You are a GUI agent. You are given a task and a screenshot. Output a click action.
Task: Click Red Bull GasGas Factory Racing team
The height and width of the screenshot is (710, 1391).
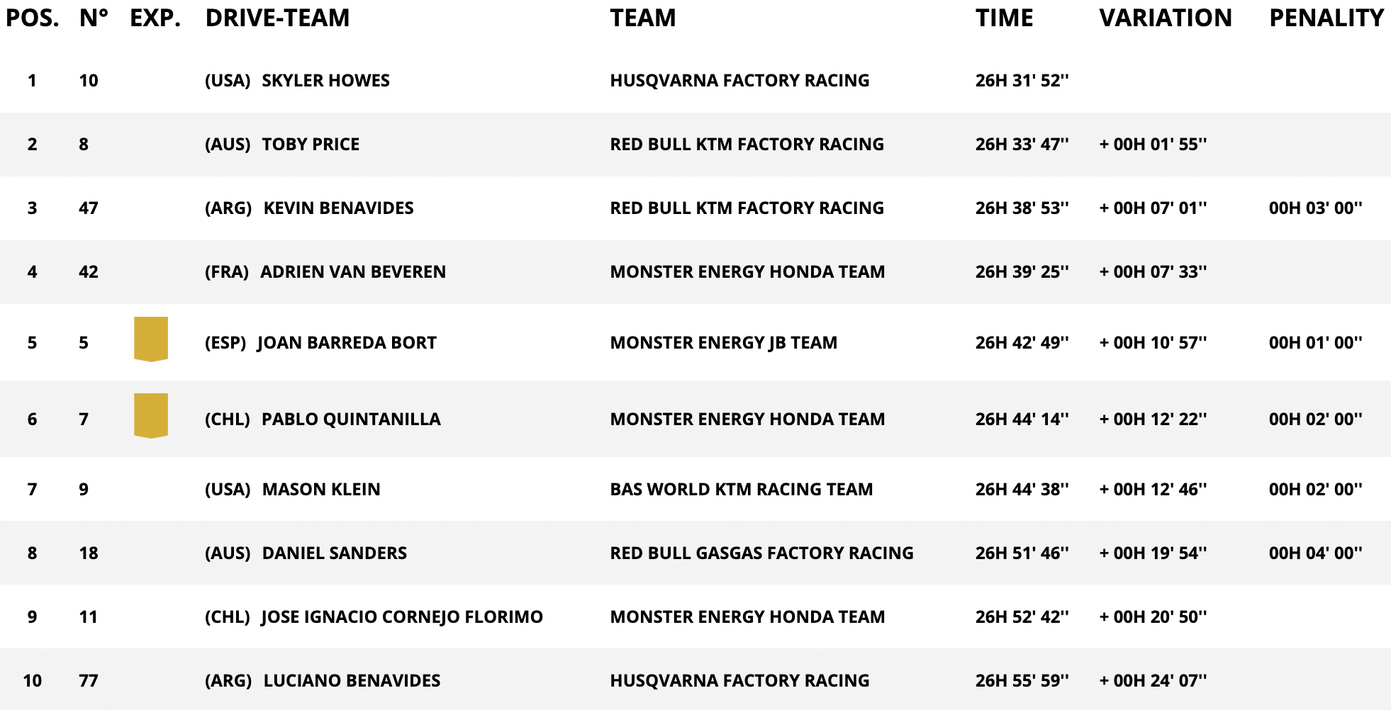click(761, 553)
